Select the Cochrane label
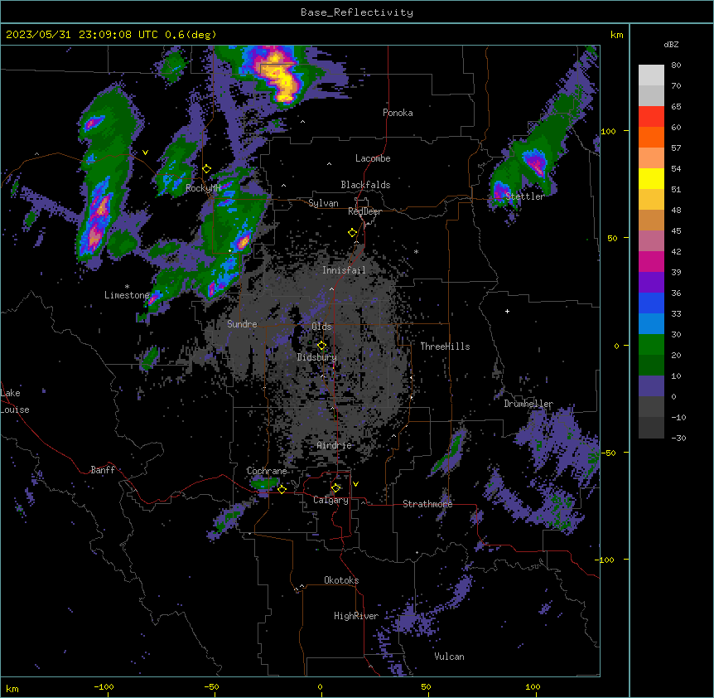 pyautogui.click(x=267, y=471)
